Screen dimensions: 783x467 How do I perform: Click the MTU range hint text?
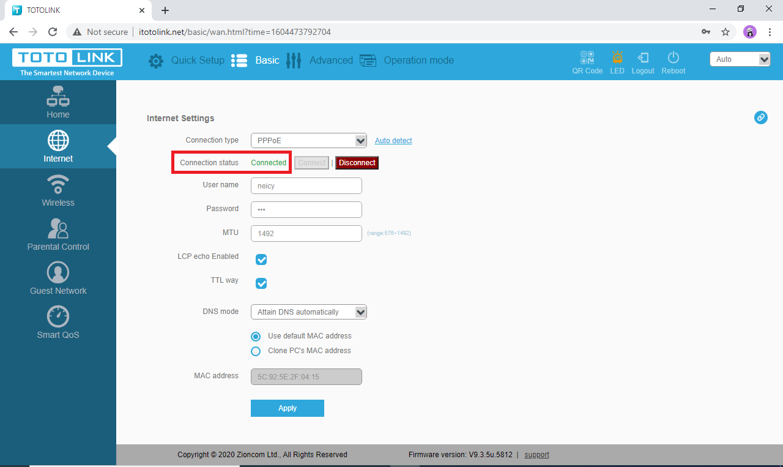coord(389,233)
